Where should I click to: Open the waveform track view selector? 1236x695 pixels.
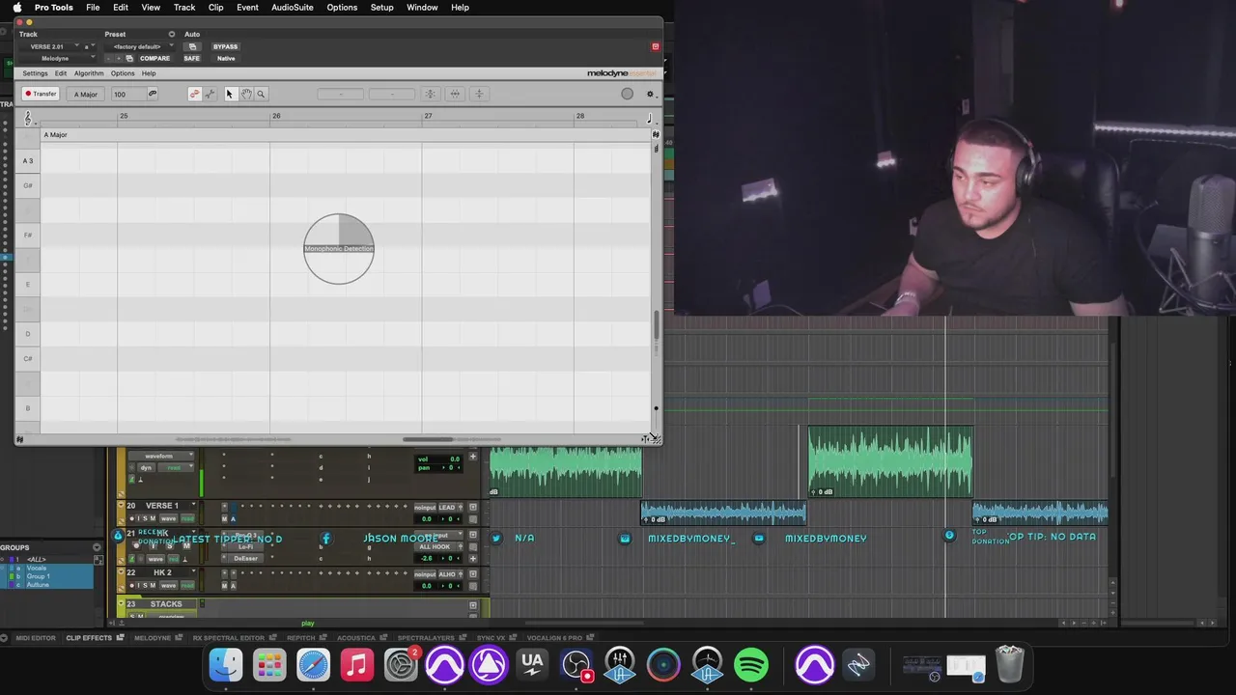pos(161,456)
